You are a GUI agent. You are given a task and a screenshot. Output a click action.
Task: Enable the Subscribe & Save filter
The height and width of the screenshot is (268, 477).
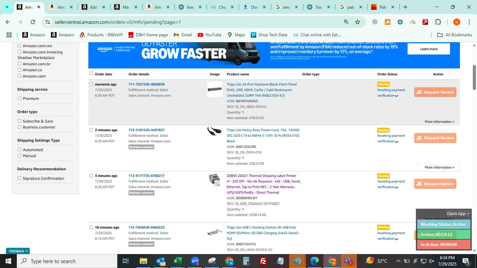coord(20,121)
